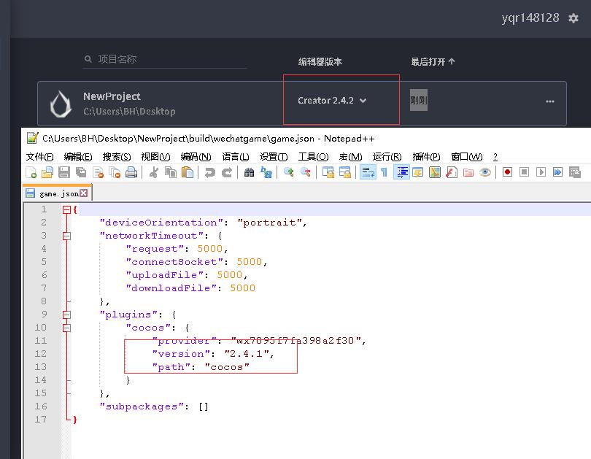Click the Open file folder icon
591x459 pixels.
[x=47, y=172]
